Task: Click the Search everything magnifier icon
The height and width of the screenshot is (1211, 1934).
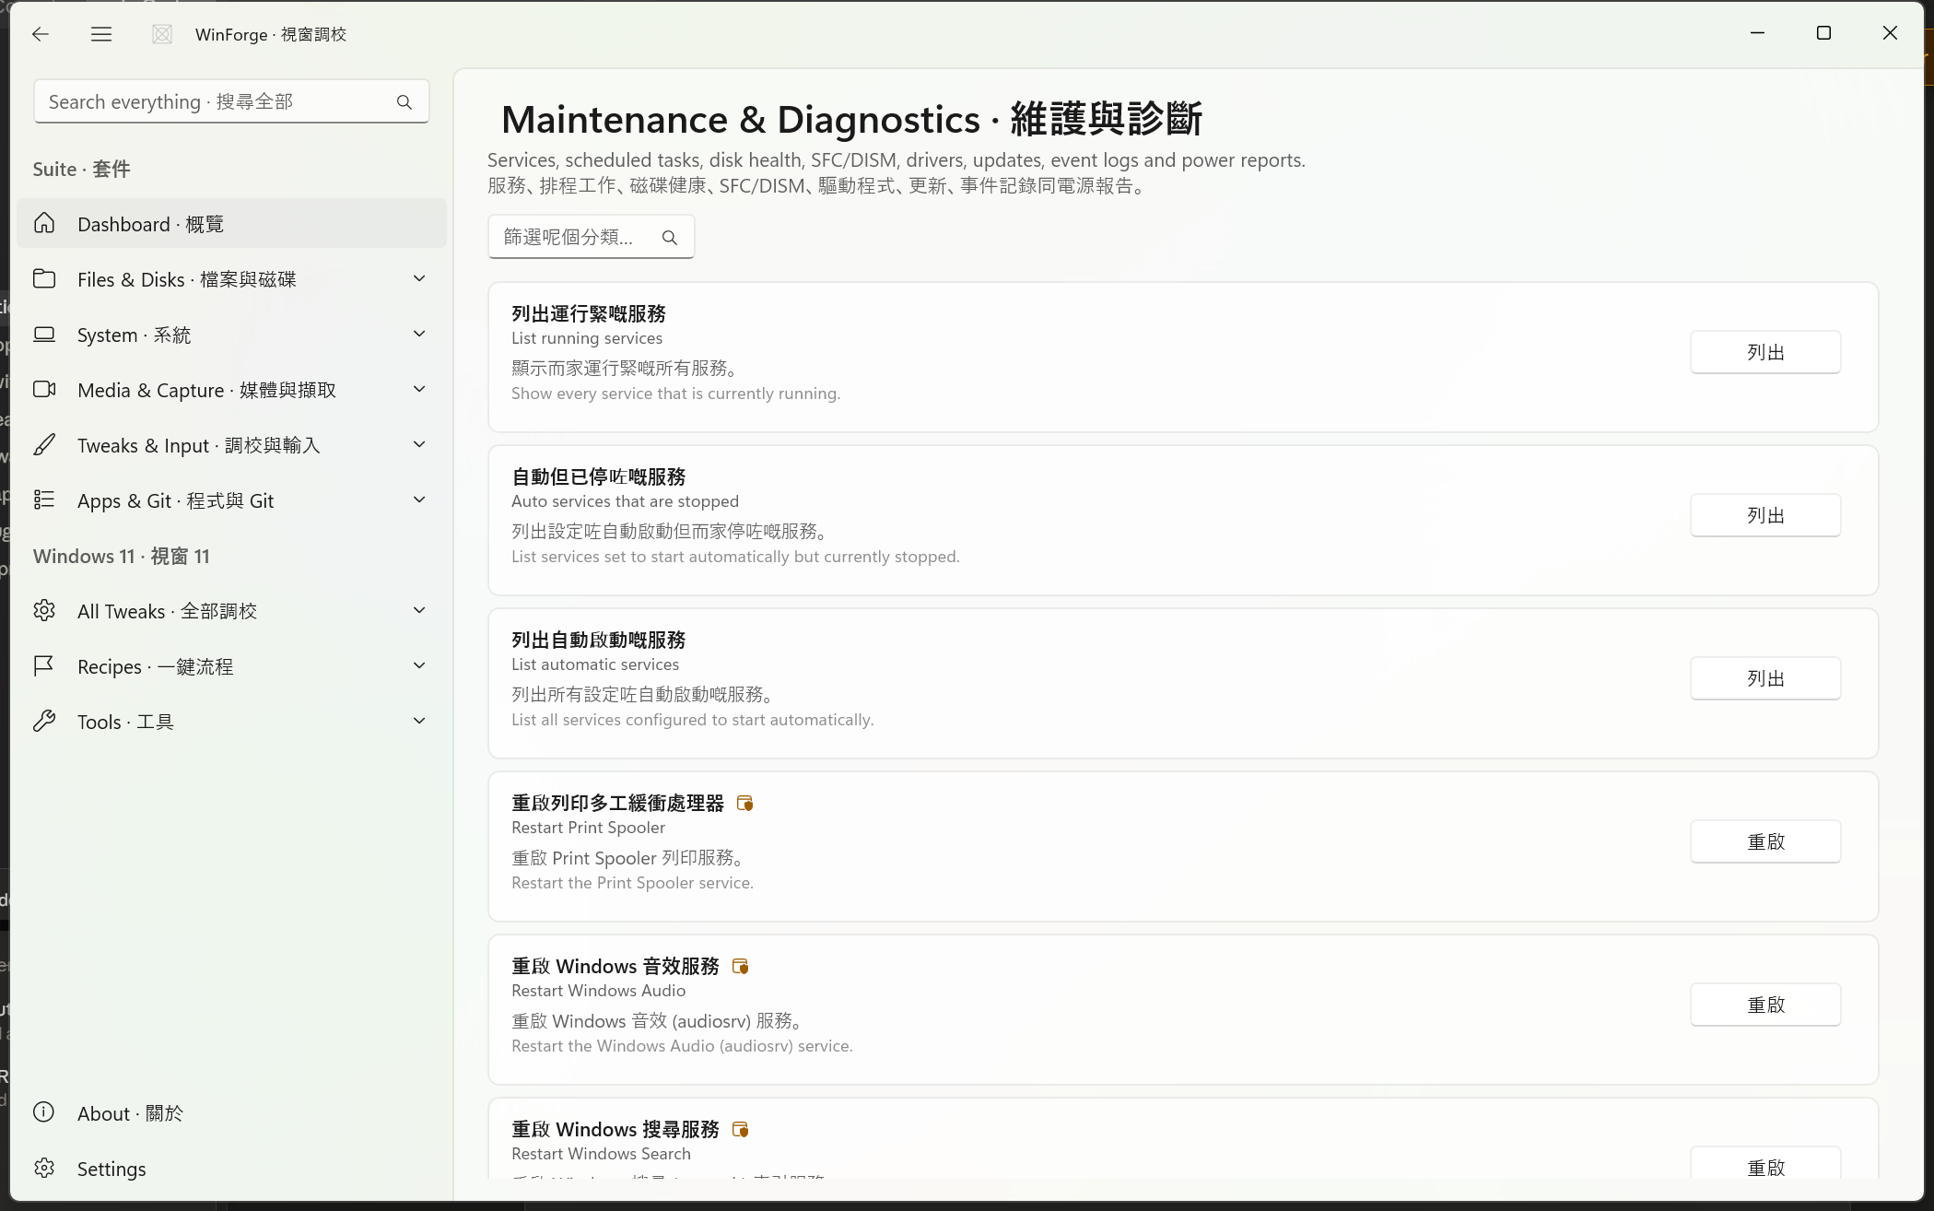Action: tap(404, 102)
